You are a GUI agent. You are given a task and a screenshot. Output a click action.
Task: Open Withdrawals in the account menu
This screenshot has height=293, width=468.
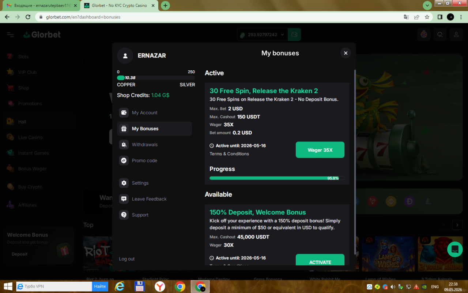click(x=155, y=145)
